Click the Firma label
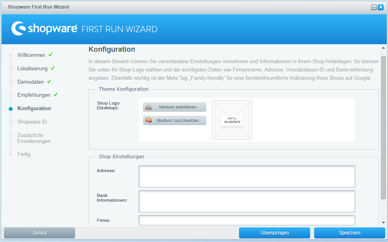The image size is (388, 242). pos(104,220)
